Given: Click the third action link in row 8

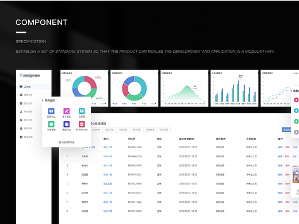Looking at the screenshot, I should (x=295, y=211).
